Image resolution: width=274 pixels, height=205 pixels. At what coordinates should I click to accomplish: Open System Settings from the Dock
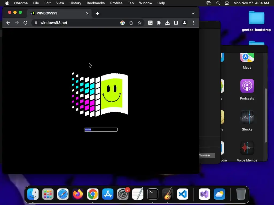tap(123, 194)
